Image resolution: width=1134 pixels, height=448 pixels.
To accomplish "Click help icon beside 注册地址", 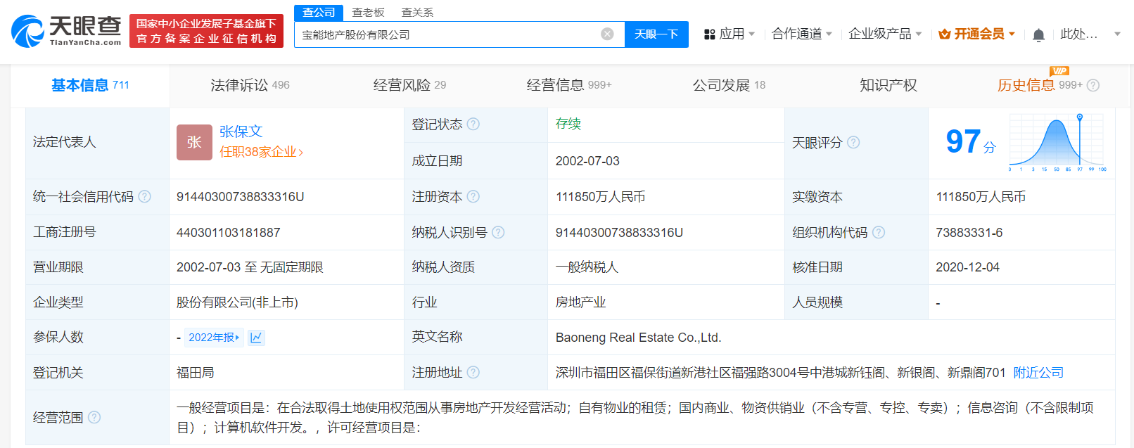I will coord(473,373).
